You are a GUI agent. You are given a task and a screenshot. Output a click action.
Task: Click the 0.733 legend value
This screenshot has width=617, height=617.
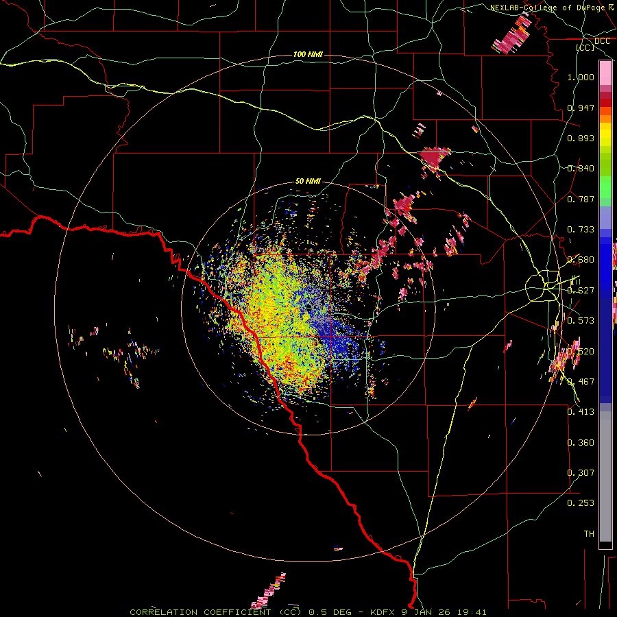(581, 230)
